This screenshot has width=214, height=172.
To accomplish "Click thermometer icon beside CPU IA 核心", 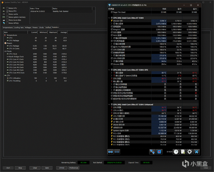I will coord(112,110).
